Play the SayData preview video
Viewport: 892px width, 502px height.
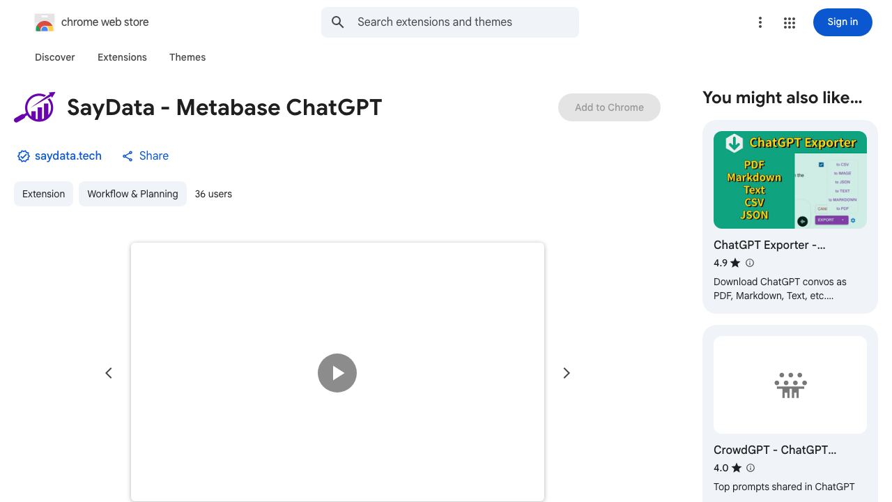(337, 373)
